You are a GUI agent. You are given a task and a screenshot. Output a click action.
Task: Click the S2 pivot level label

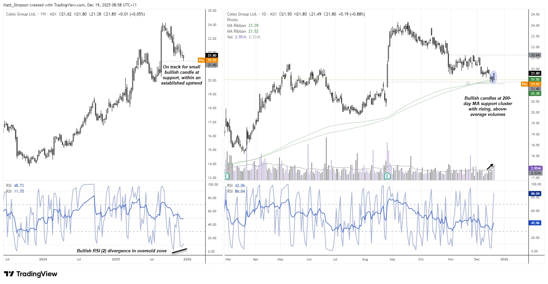point(468,83)
